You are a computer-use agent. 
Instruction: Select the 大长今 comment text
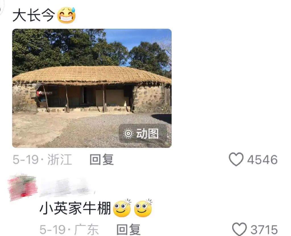[34, 15]
